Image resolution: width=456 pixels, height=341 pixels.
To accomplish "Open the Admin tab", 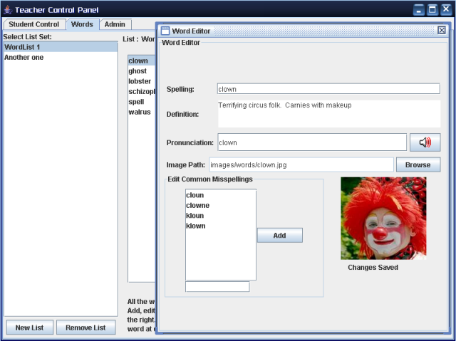I will (x=115, y=24).
